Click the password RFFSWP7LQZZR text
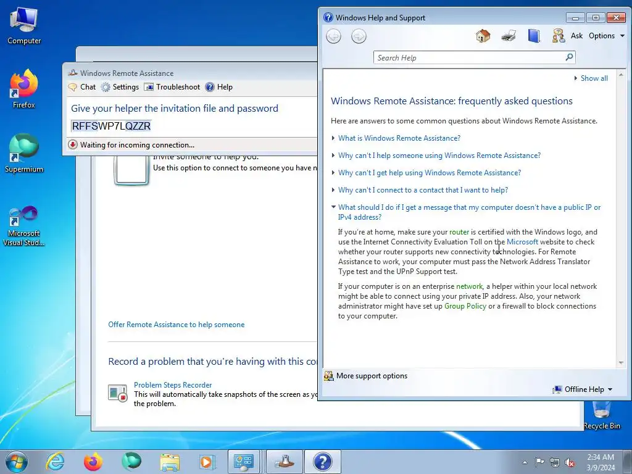The image size is (632, 474). (111, 126)
